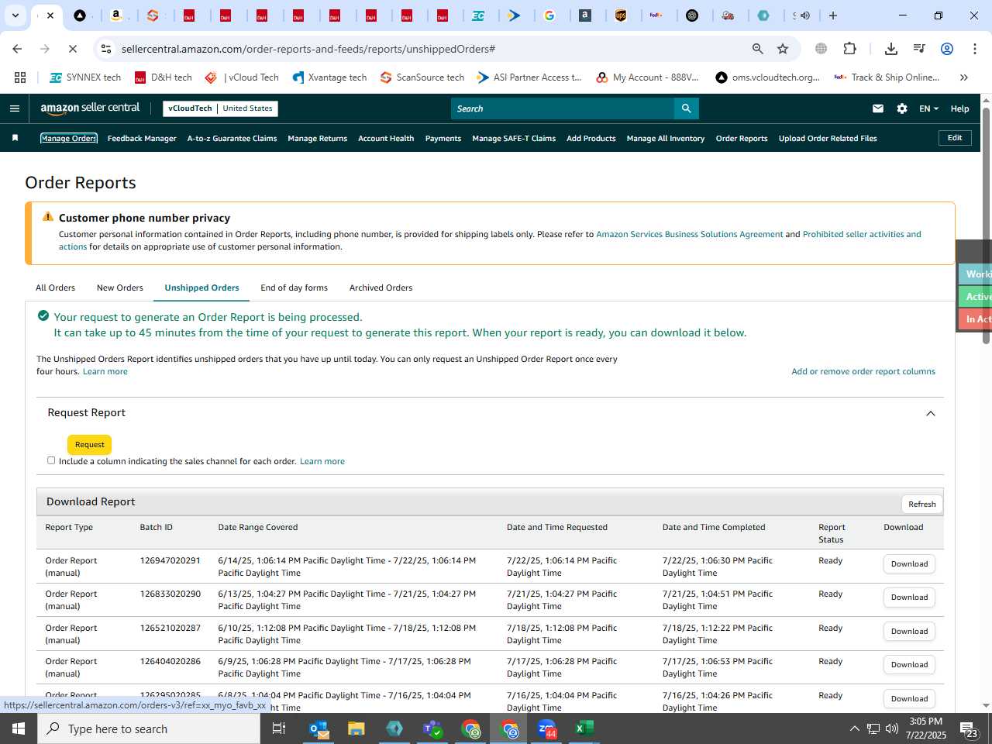The height and width of the screenshot is (744, 992).
Task: Toggle the include sales channel column checkbox
Action: (51, 460)
